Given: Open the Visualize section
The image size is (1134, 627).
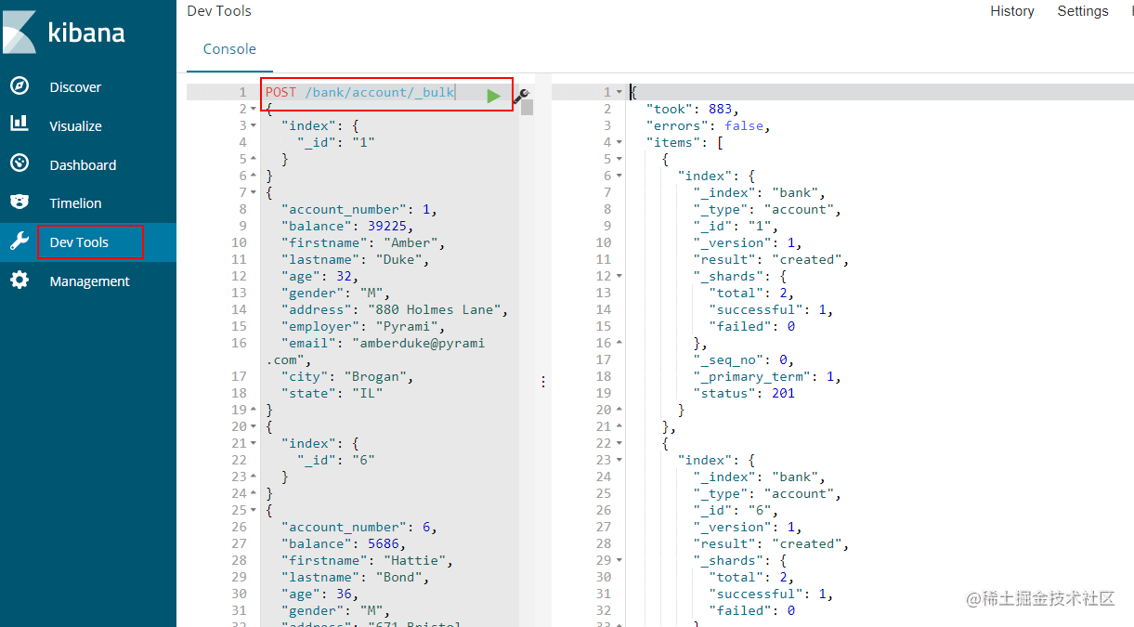Looking at the screenshot, I should click(x=76, y=126).
